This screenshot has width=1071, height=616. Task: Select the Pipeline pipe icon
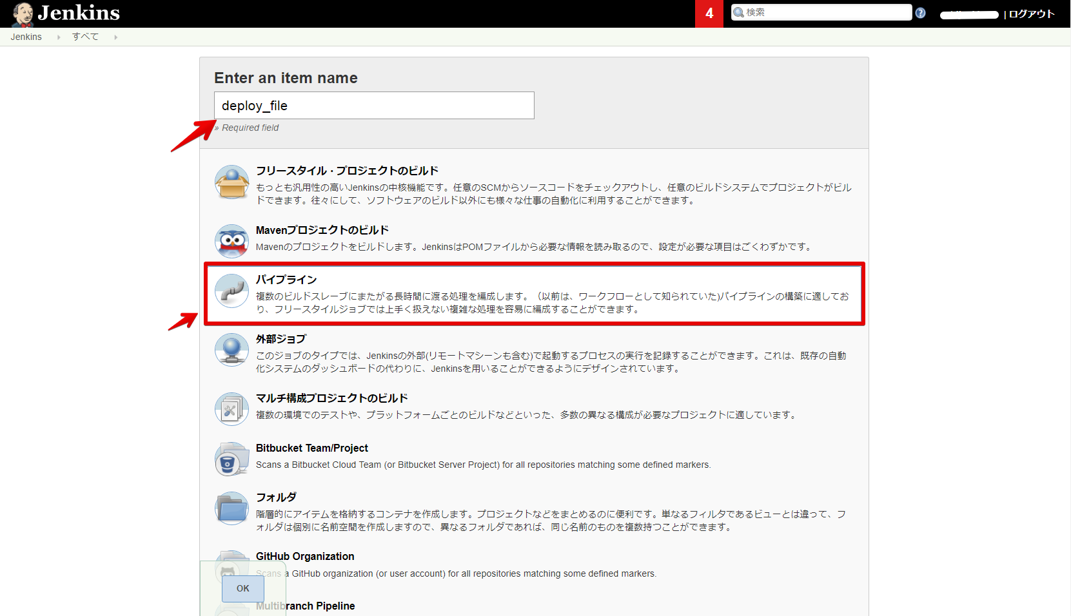click(x=232, y=291)
